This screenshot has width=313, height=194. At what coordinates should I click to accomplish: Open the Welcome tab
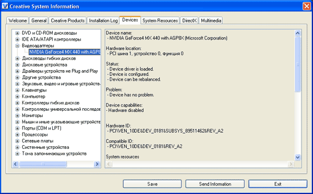coord(18,20)
